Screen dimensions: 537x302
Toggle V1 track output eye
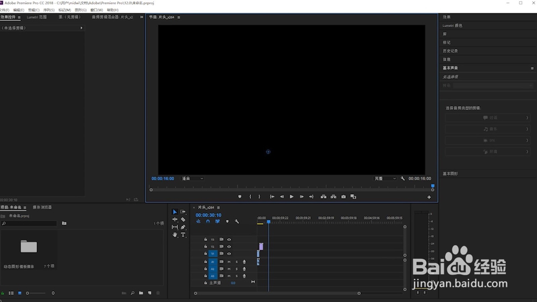pyautogui.click(x=229, y=254)
